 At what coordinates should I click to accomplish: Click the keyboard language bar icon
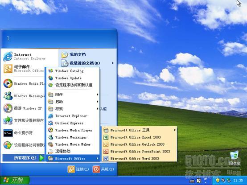tap(192, 181)
